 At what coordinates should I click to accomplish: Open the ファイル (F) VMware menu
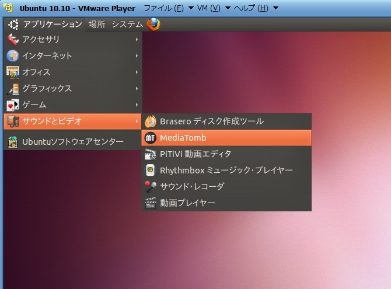click(164, 8)
